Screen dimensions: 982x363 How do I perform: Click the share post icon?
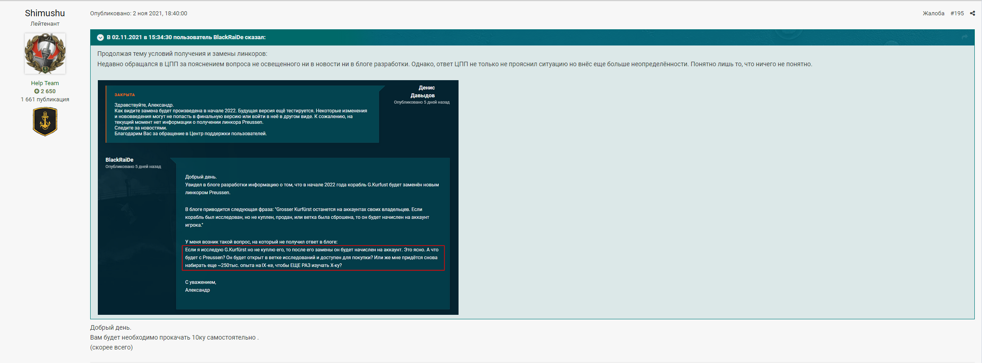tap(973, 14)
